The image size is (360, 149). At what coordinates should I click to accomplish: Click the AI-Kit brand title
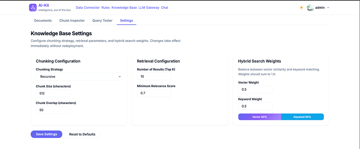[44, 6]
